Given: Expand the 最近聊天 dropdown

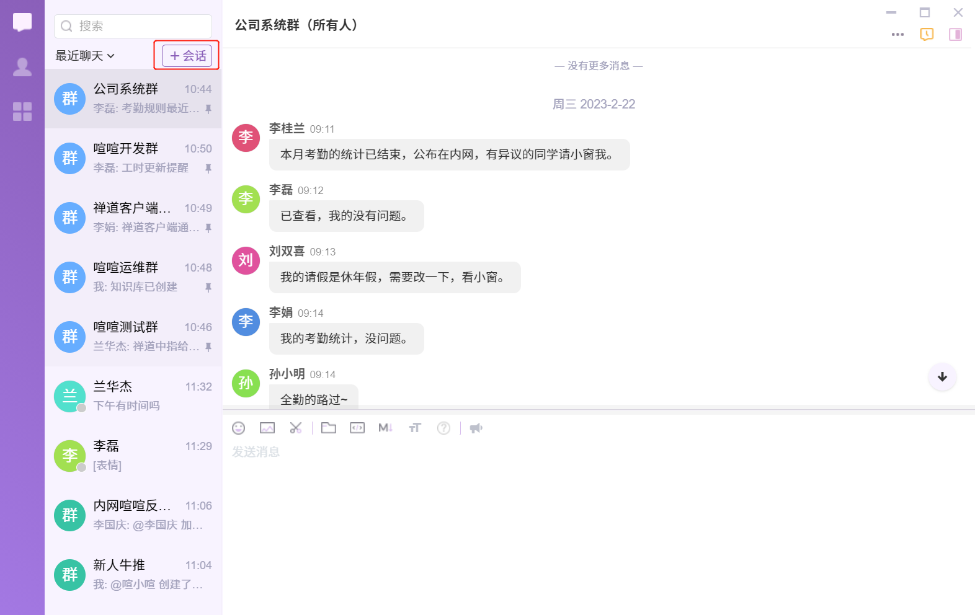Looking at the screenshot, I should [85, 56].
